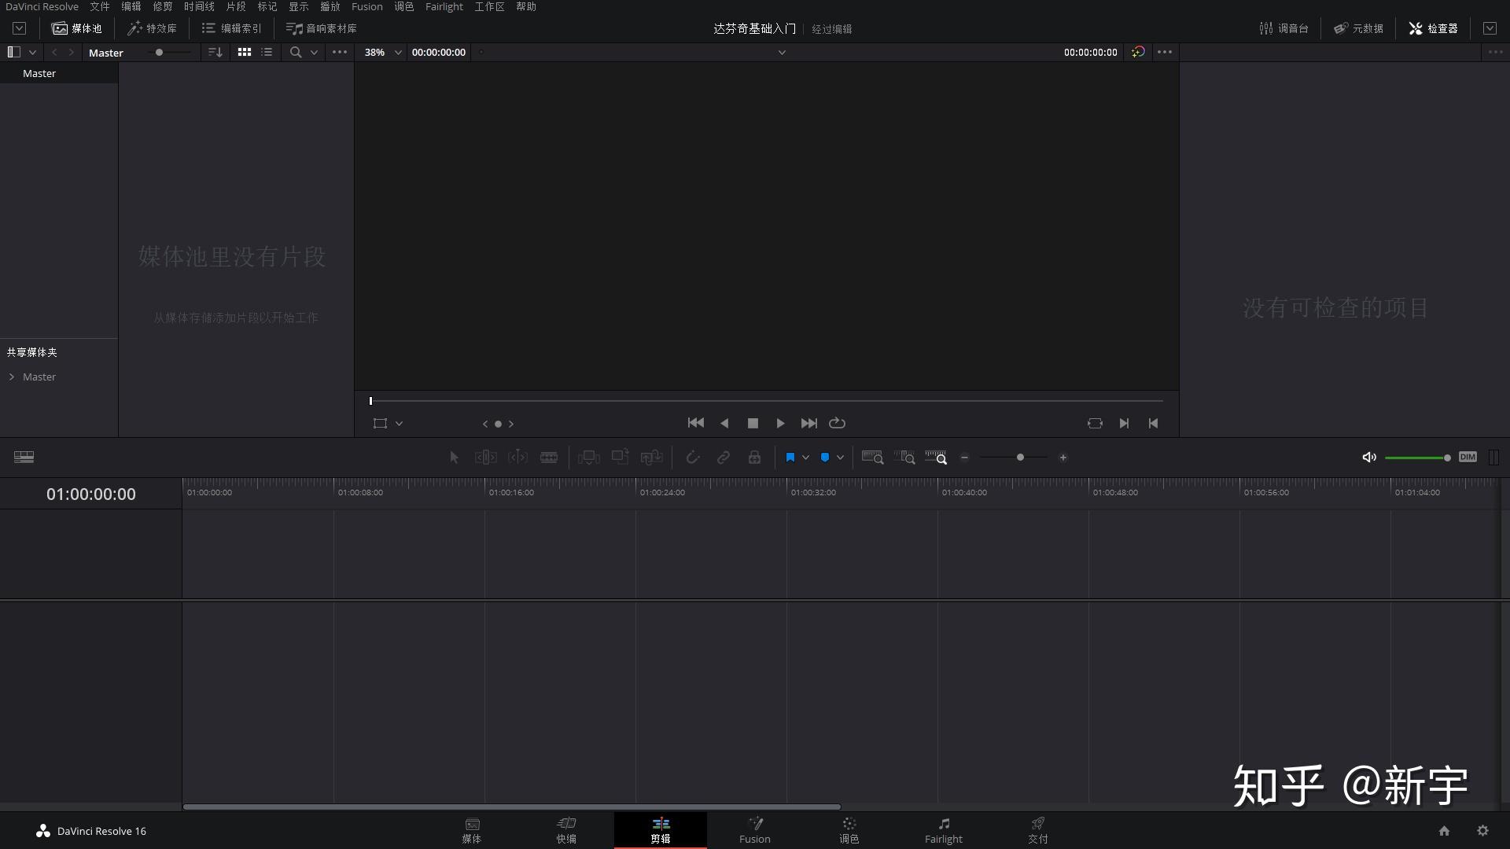The width and height of the screenshot is (1510, 849).
Task: Go to last frame button
Action: click(x=808, y=423)
